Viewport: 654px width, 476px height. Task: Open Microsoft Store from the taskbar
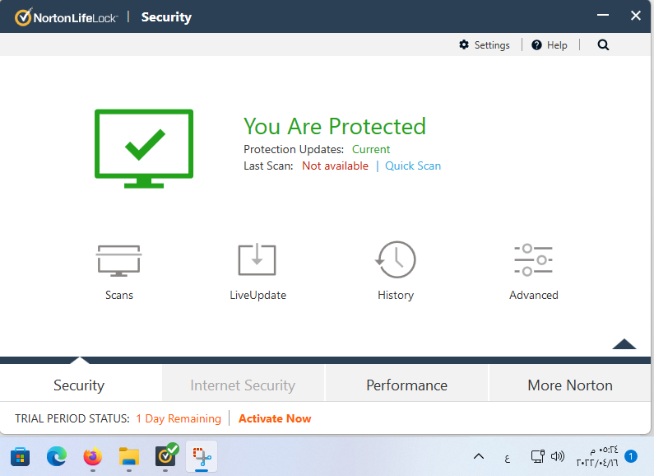(20, 457)
